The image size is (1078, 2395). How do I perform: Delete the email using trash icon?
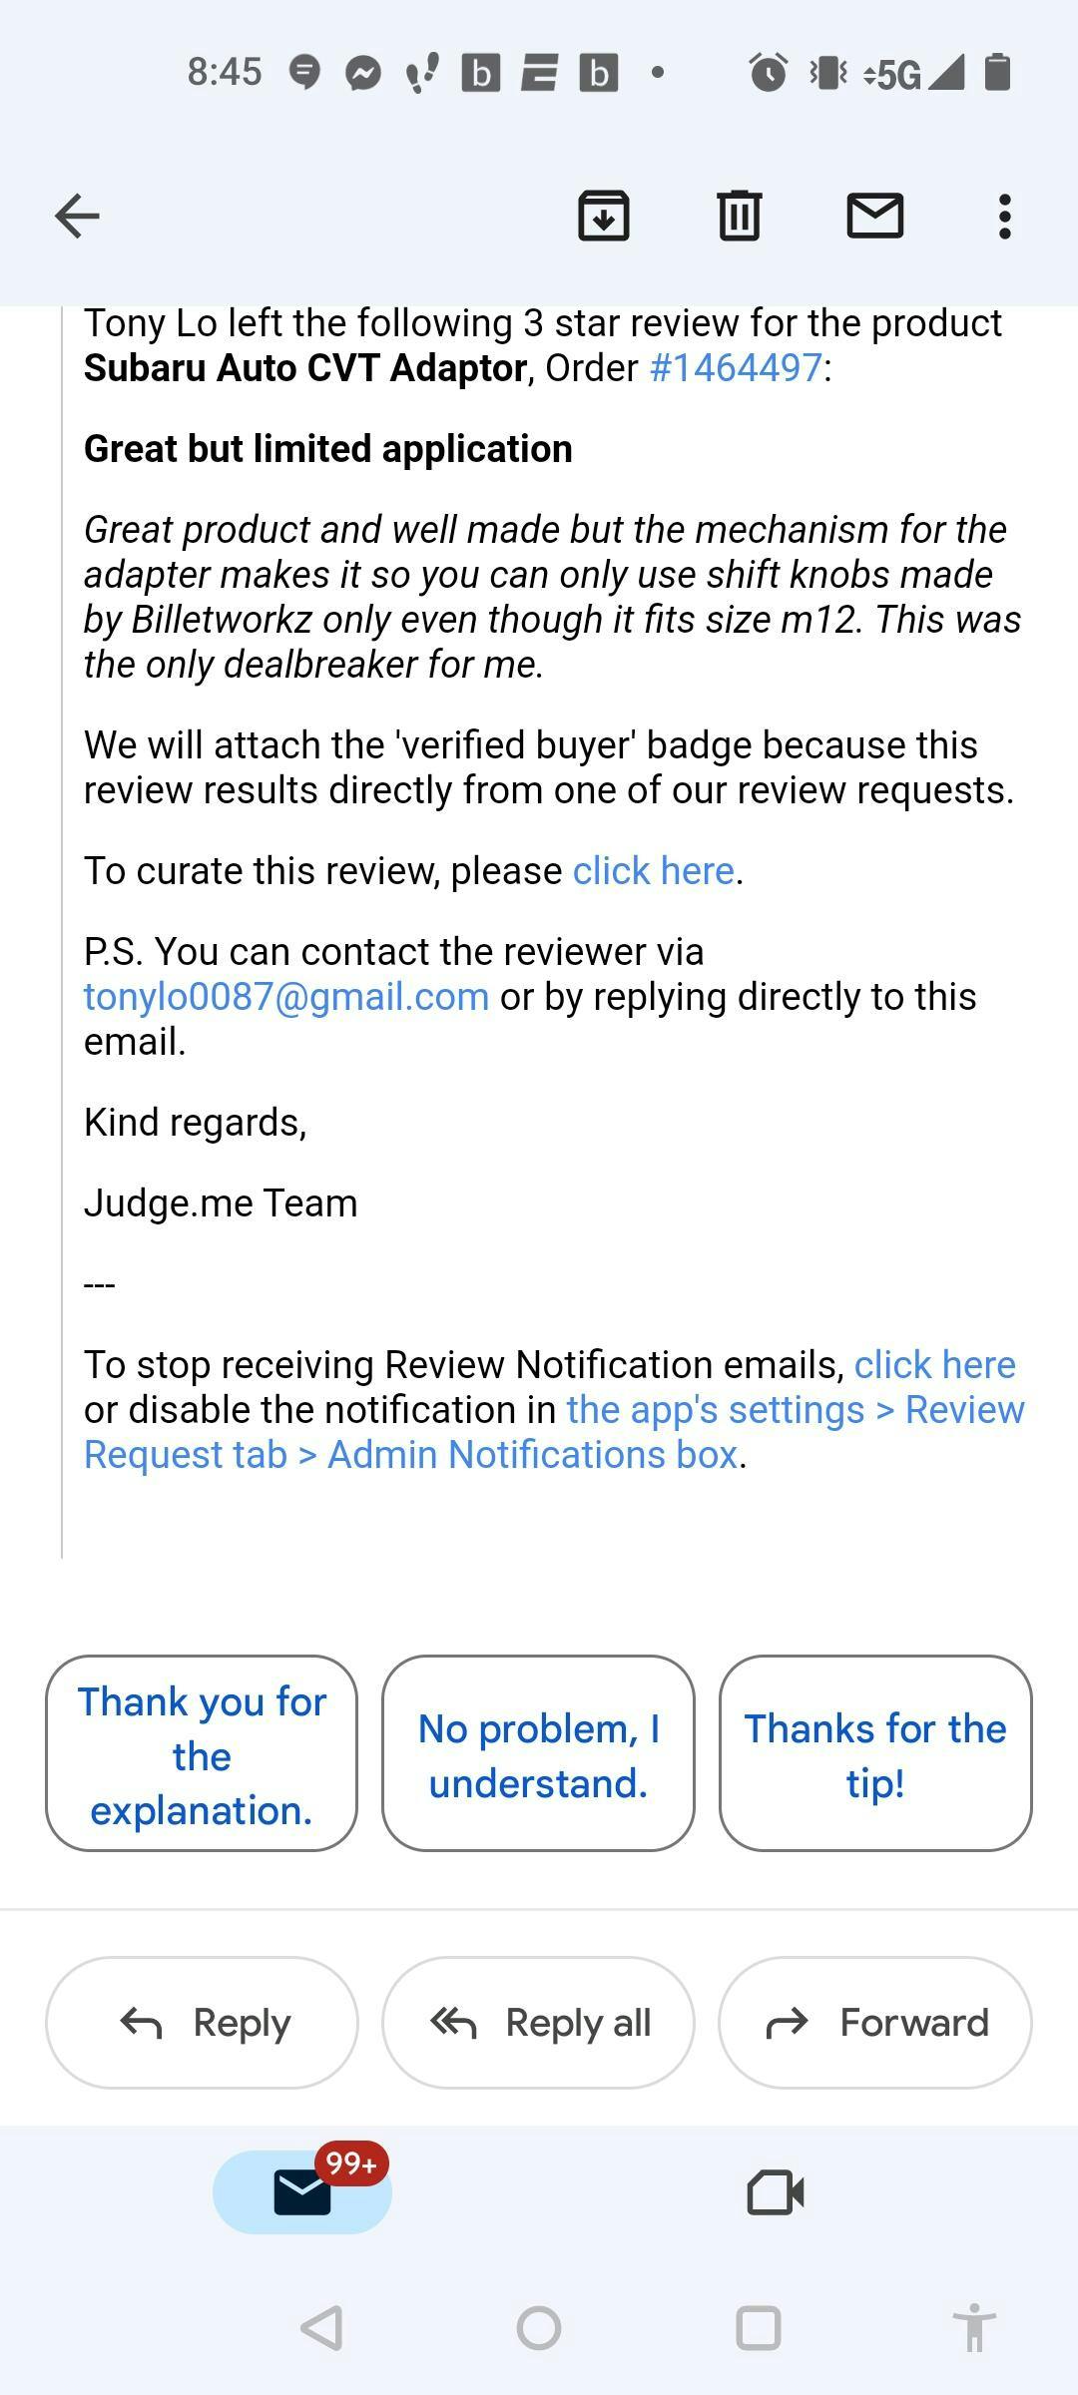740,216
